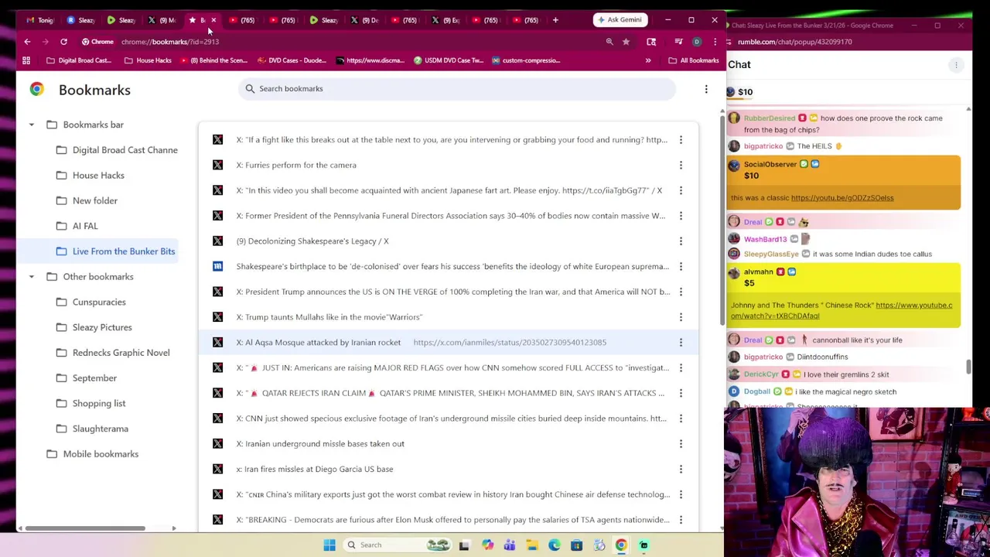Open alvmahn's YouTube link in chat
The height and width of the screenshot is (557, 990).
point(841,310)
